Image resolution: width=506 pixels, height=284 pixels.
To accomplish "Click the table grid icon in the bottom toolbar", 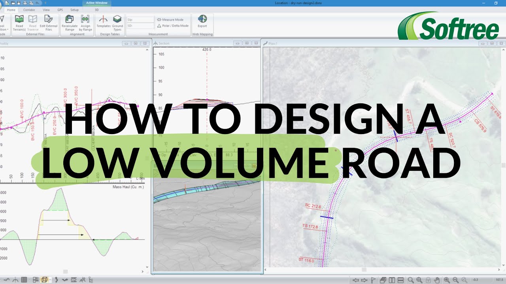I will point(24,280).
